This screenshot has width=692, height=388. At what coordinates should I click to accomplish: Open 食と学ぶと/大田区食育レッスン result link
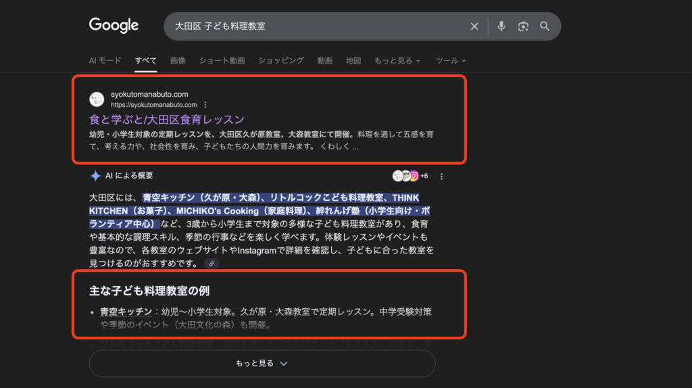(167, 120)
